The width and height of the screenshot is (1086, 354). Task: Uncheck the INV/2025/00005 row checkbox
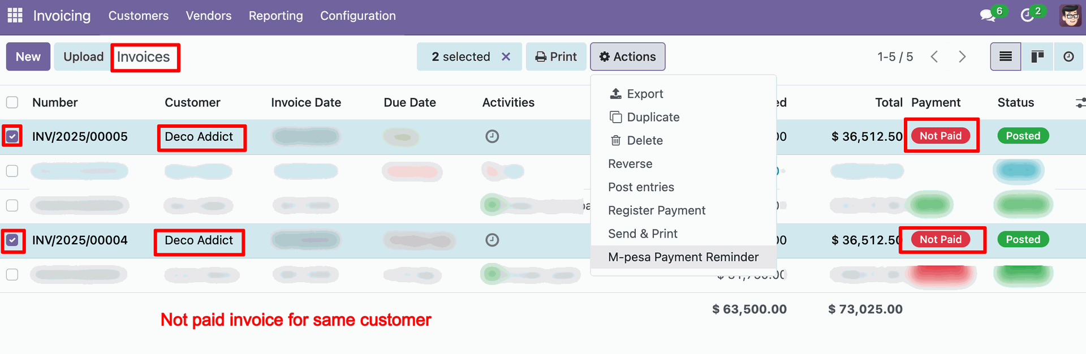coord(12,136)
